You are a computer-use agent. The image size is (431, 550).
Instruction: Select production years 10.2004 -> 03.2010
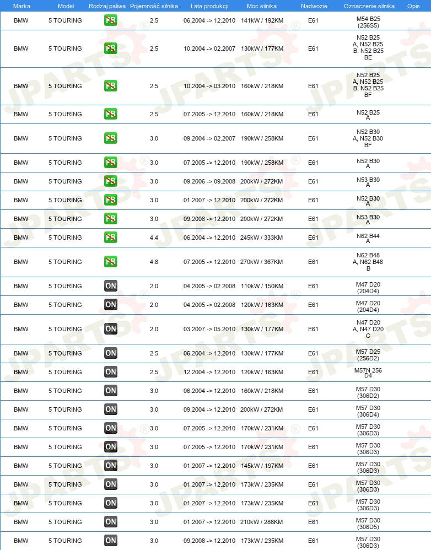coord(209,86)
